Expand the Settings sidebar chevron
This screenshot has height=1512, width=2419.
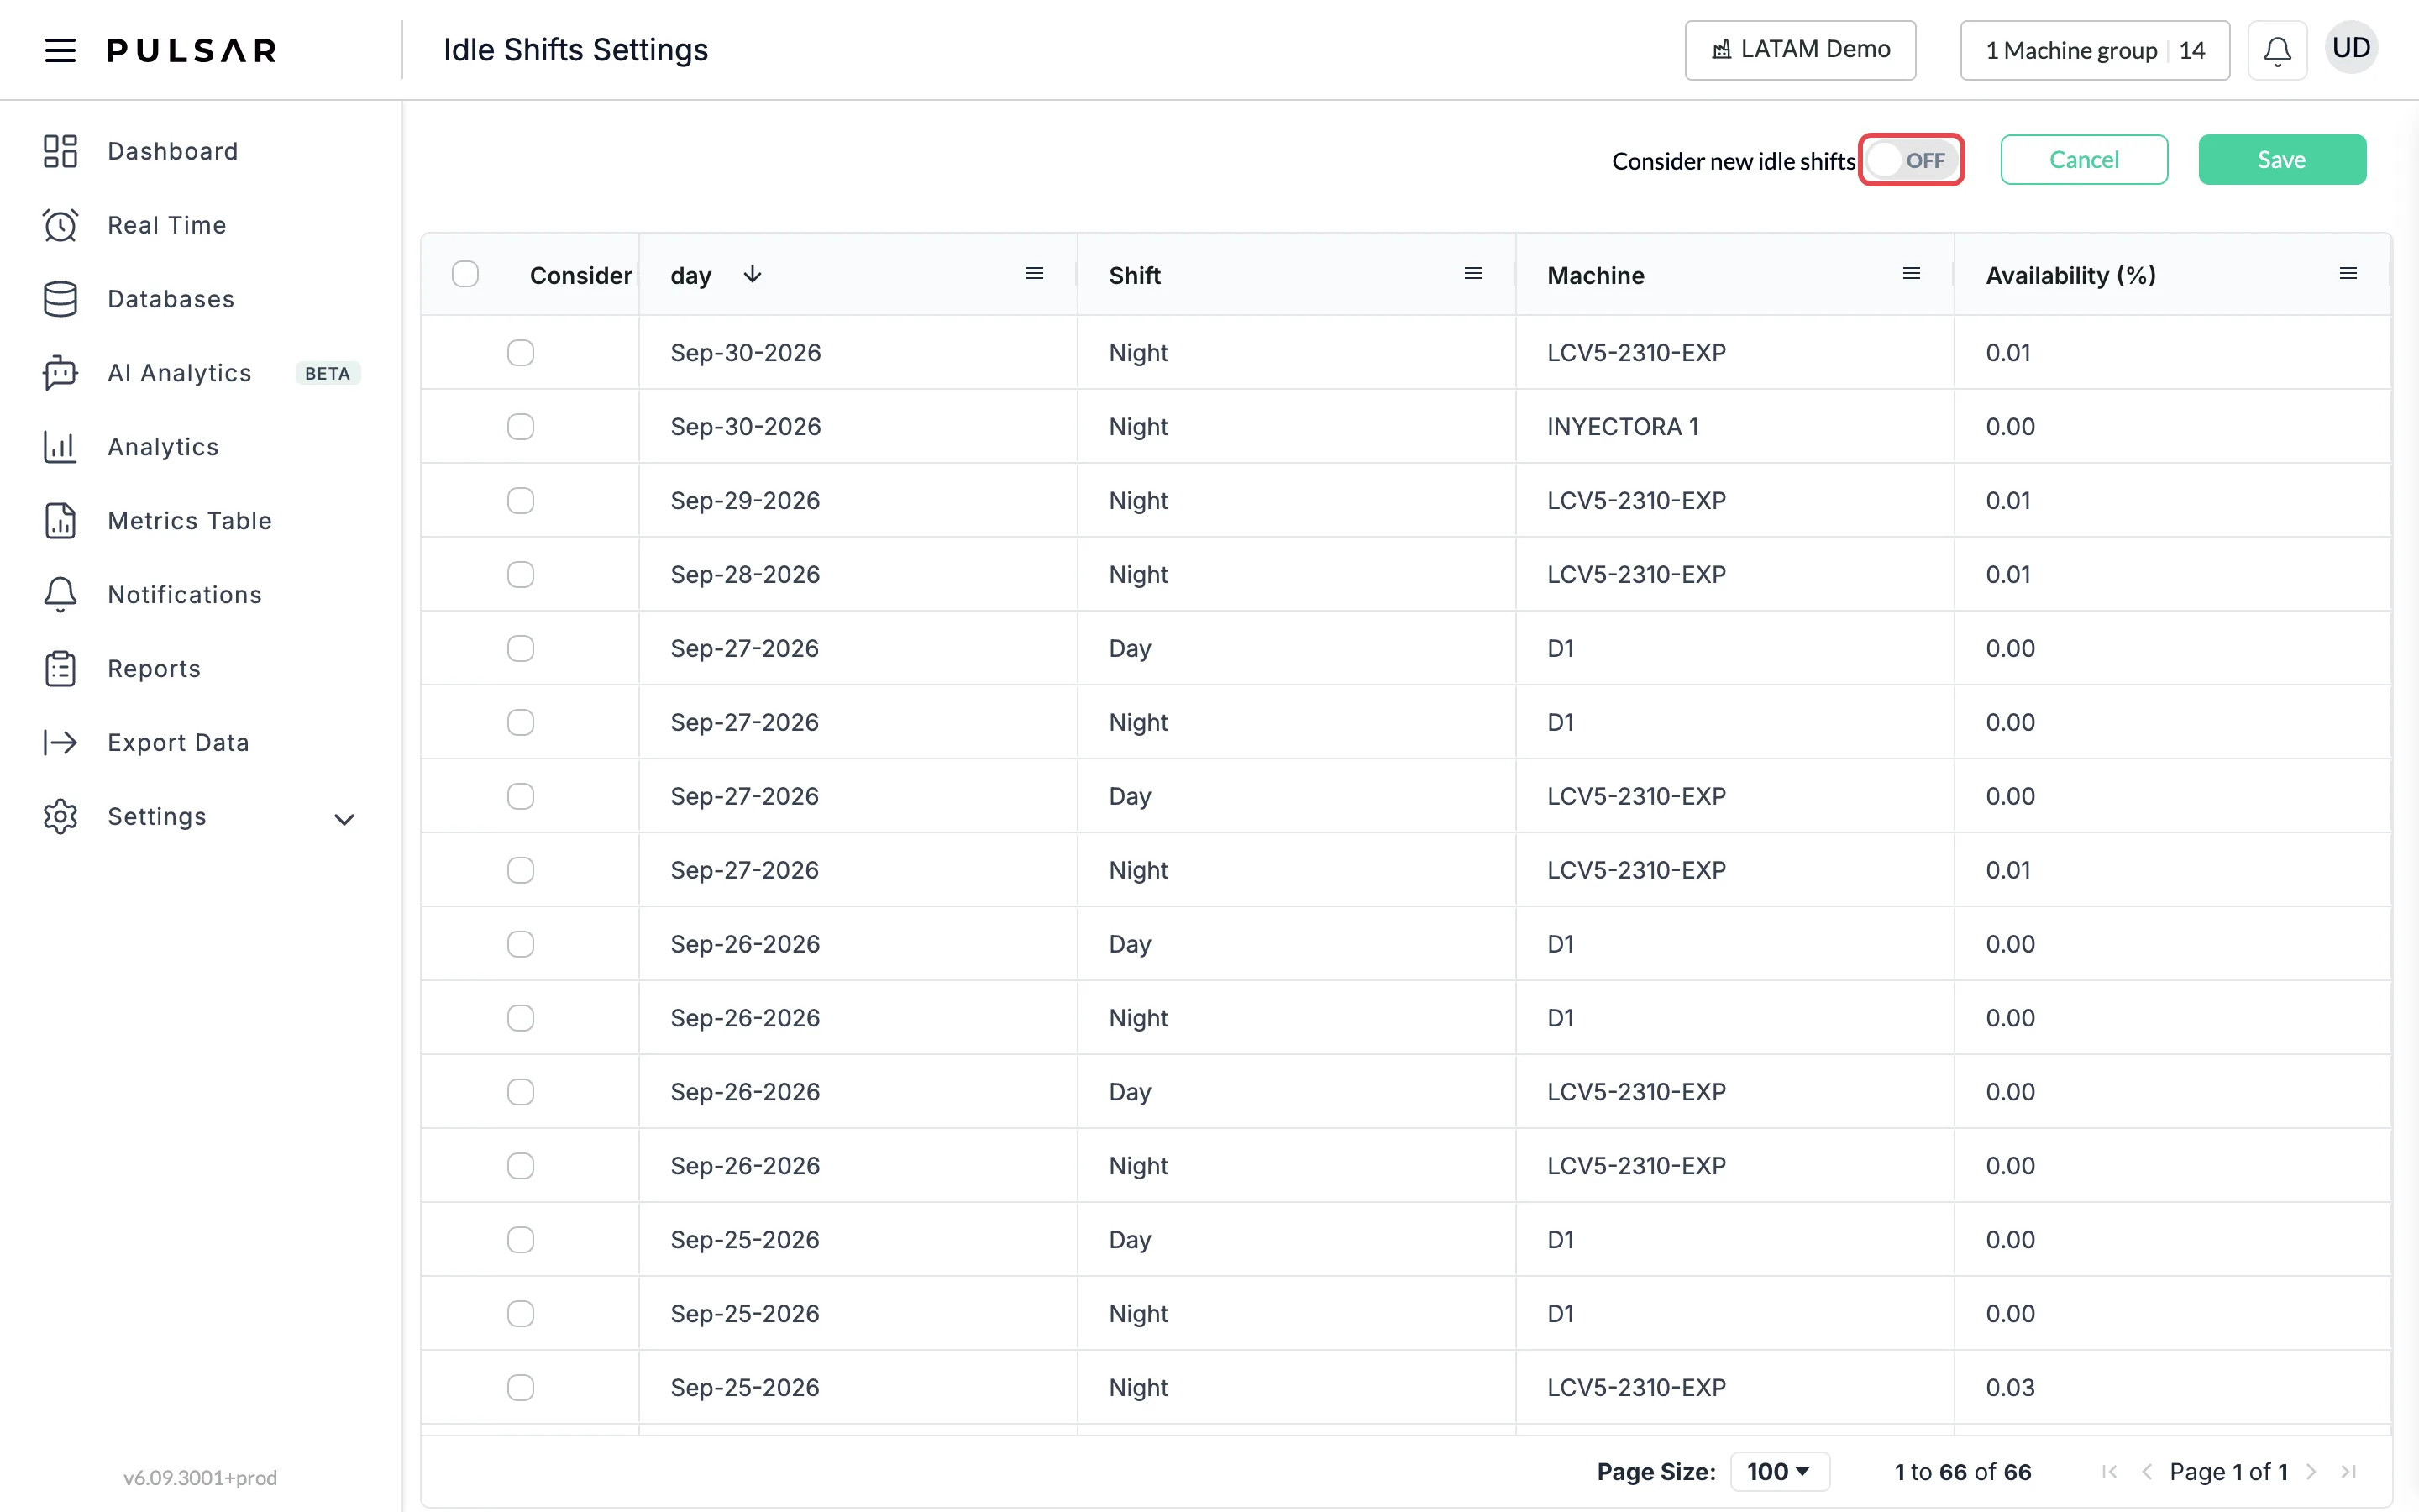click(x=344, y=819)
